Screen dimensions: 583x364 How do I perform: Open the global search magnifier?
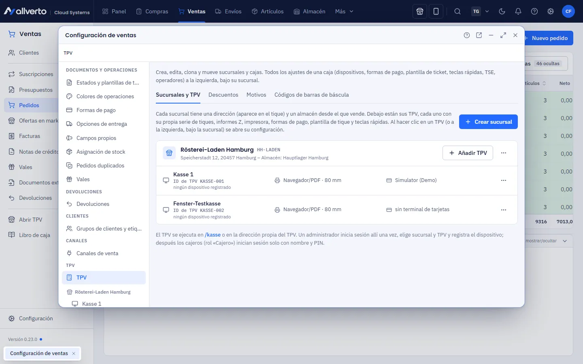point(457,11)
